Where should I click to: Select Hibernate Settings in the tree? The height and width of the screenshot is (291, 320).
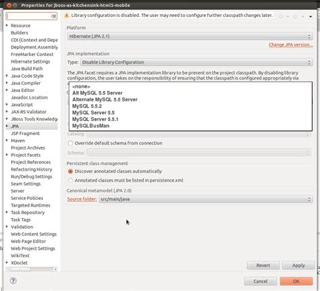[x=30, y=61]
